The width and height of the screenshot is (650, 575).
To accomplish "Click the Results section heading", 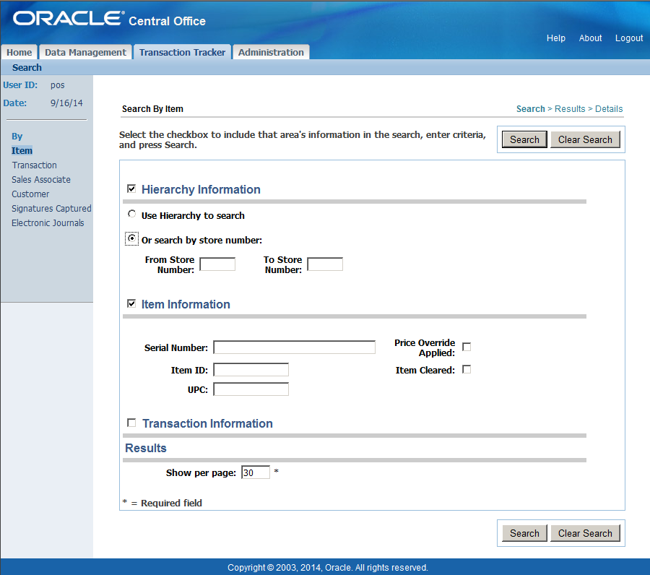I will point(145,448).
